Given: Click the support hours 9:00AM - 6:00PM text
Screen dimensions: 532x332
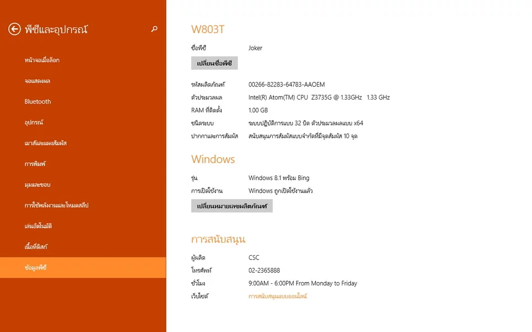Looking at the screenshot, I should point(303,283).
